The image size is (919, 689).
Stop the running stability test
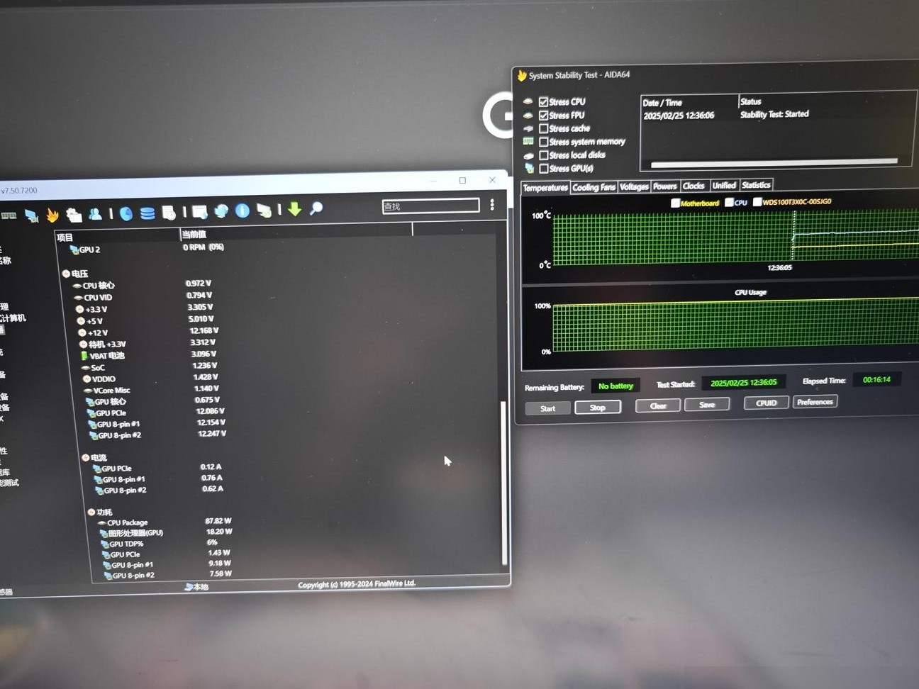(x=598, y=408)
